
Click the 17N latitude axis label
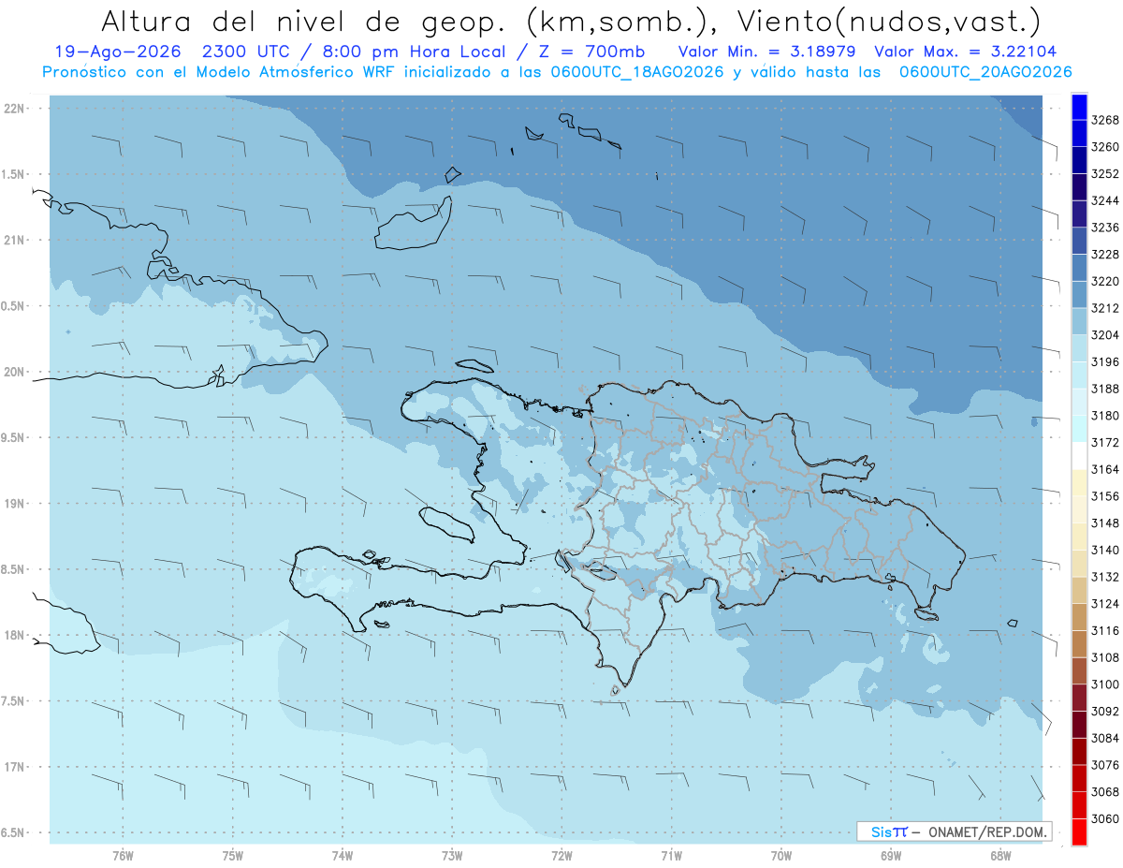[x=13, y=767]
